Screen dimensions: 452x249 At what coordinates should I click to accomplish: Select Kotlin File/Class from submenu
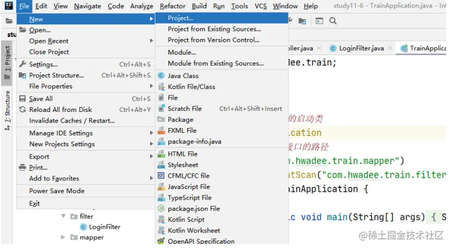191,87
